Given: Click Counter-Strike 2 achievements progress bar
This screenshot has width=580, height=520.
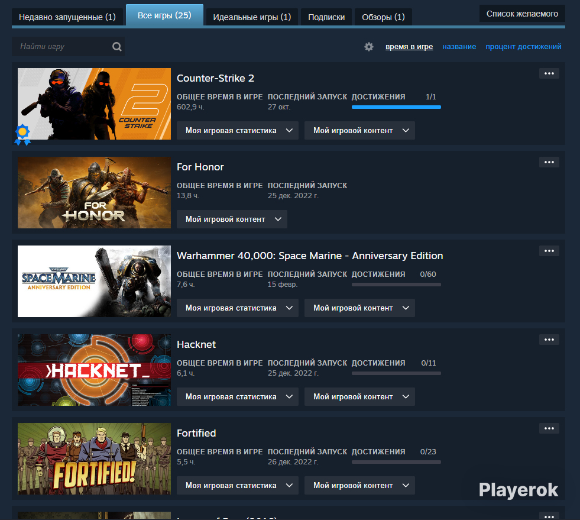Looking at the screenshot, I should tap(396, 107).
